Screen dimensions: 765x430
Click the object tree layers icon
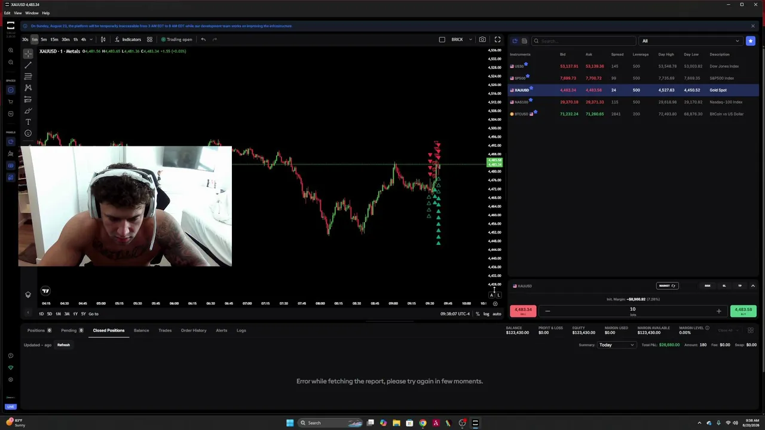pyautogui.click(x=27, y=294)
